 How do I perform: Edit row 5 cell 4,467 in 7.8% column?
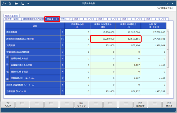coord(128,65)
